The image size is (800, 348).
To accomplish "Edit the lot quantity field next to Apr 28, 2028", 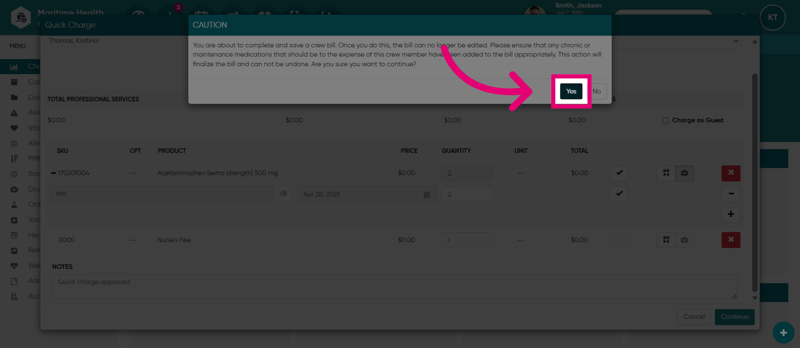I will [x=467, y=194].
